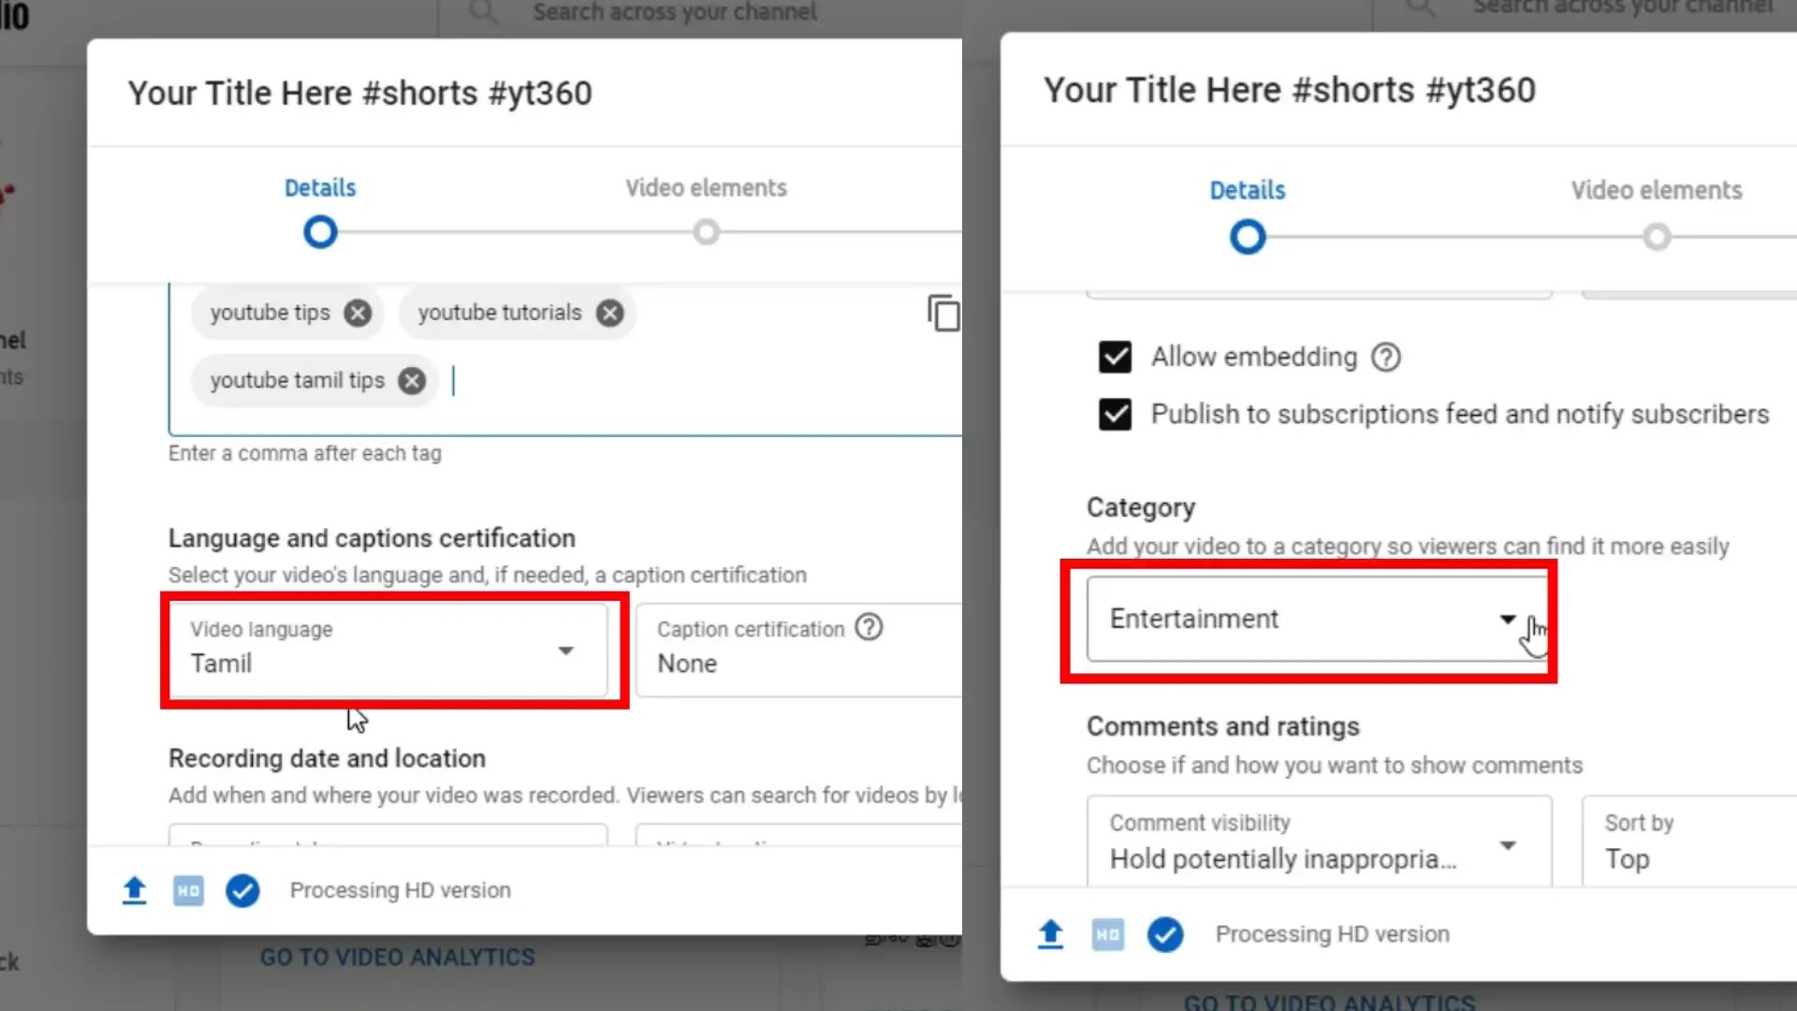The image size is (1797, 1011).
Task: Click the checks complete checkmark in left dialog
Action: click(x=242, y=890)
